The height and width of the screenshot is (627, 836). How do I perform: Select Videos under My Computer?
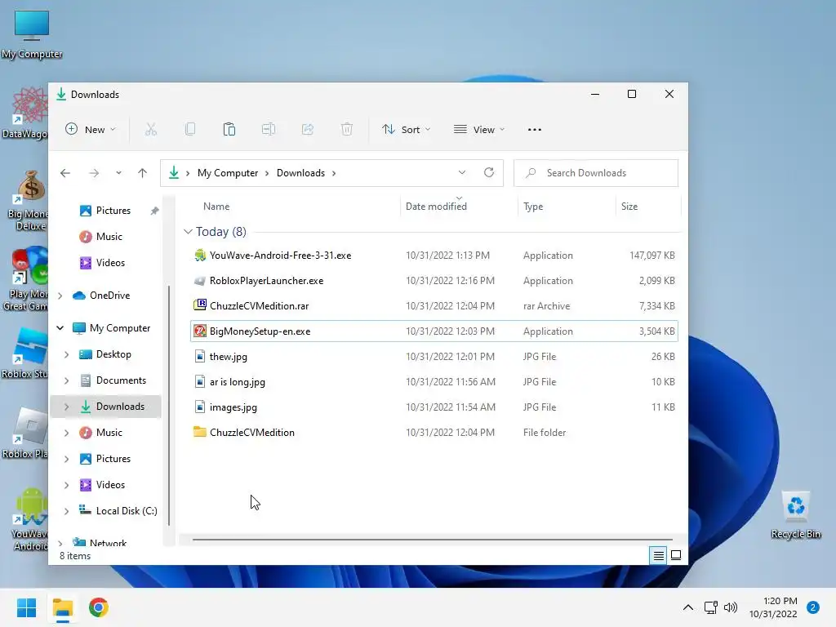pos(110,485)
